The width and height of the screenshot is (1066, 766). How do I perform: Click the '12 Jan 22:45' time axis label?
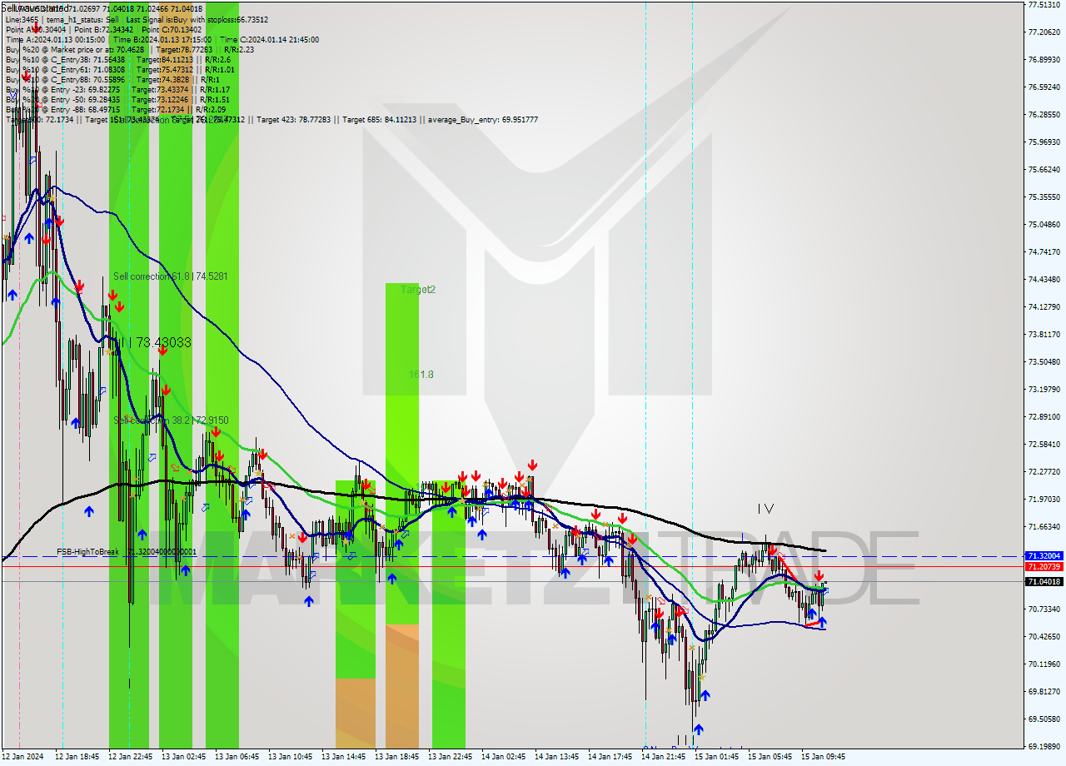[x=131, y=757]
